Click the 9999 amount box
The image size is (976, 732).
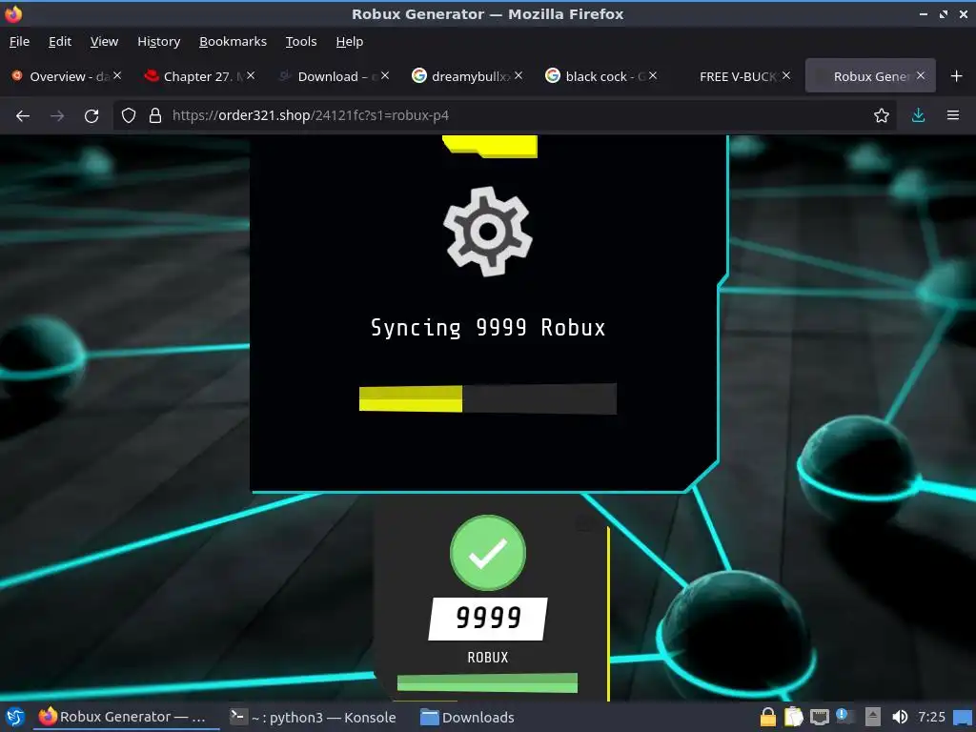click(487, 619)
